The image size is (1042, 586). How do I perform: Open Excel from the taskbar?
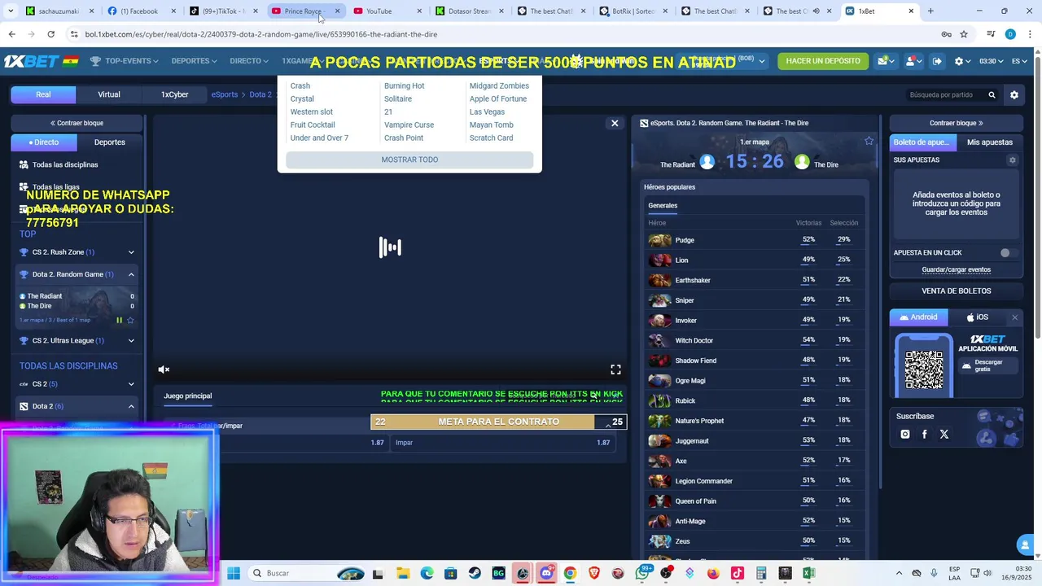pyautogui.click(x=808, y=573)
